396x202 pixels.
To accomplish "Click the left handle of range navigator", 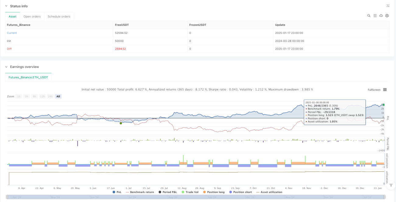I will pyautogui.click(x=7, y=197).
